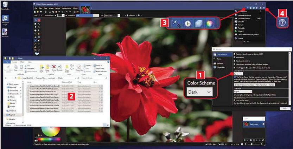The height and width of the screenshot is (149, 293).
Task: Select the Text tool in toolbox
Action: coord(35,50)
